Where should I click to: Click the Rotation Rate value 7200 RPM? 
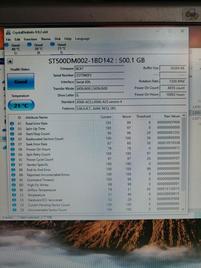click(173, 81)
